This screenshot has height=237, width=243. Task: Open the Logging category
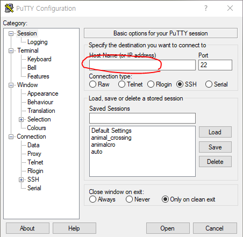(38, 42)
